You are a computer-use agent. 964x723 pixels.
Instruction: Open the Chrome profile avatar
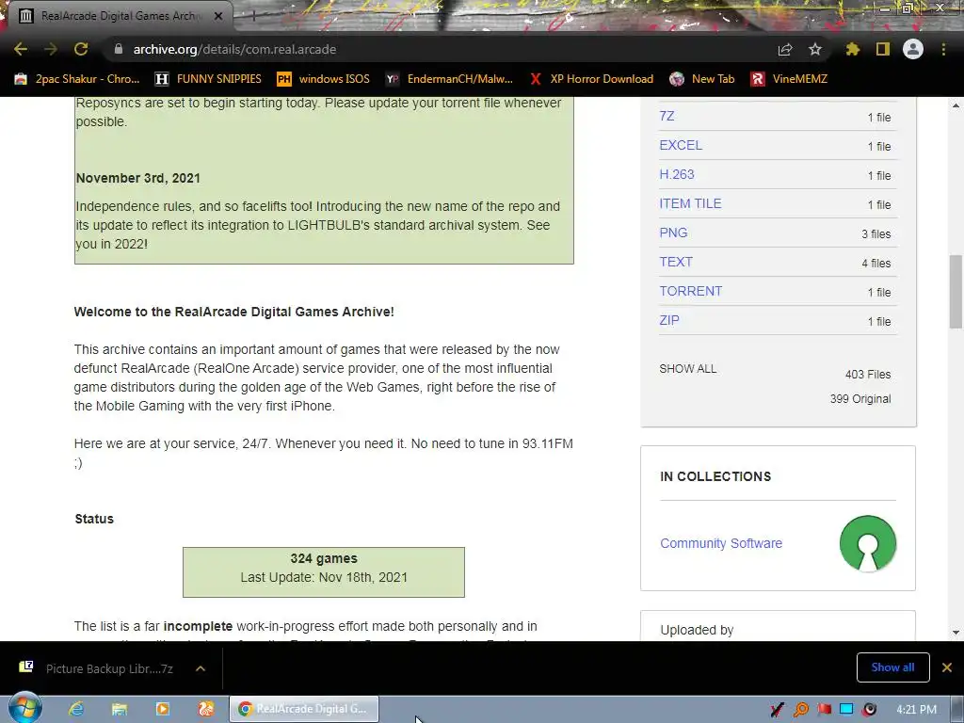click(x=913, y=49)
